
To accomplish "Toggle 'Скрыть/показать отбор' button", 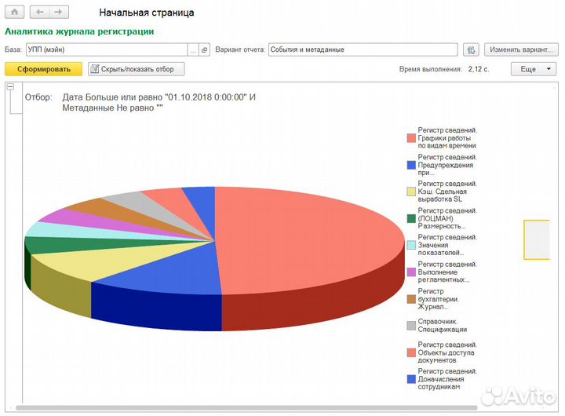I will 137,69.
